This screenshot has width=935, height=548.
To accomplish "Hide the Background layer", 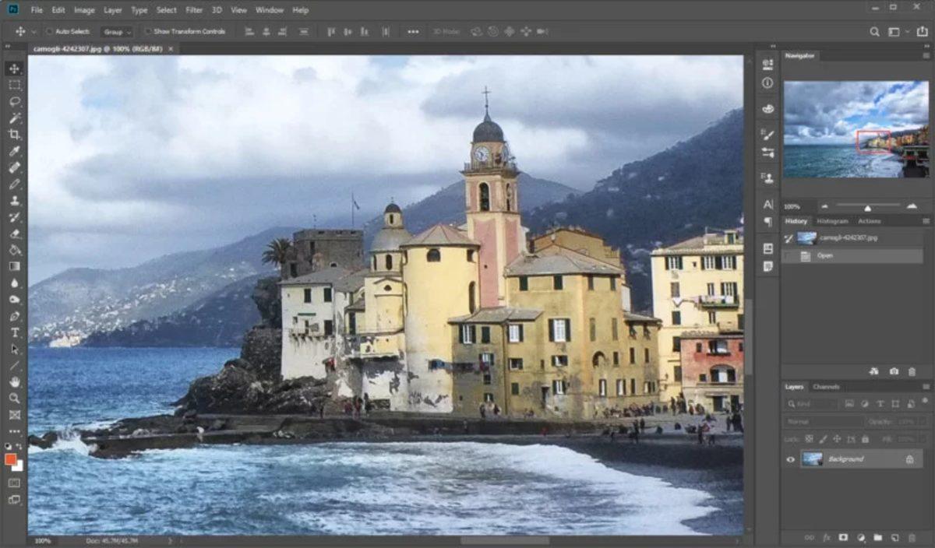I will [791, 458].
